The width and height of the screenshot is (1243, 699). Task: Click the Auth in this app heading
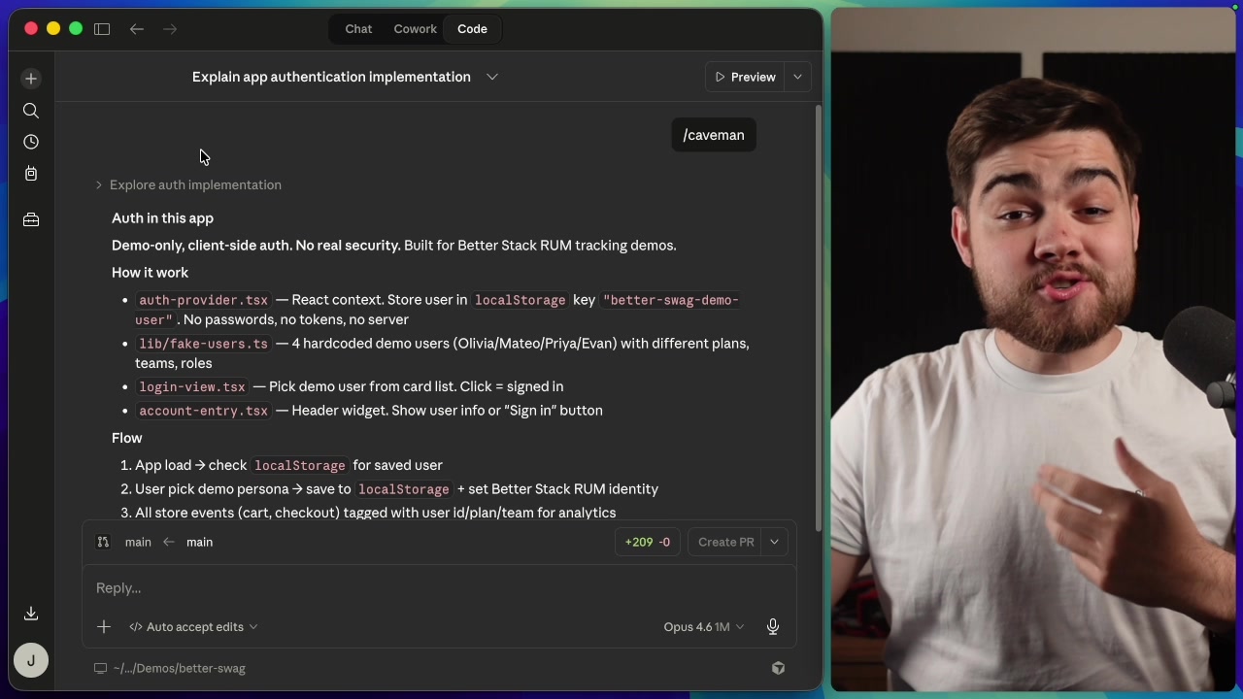point(162,218)
